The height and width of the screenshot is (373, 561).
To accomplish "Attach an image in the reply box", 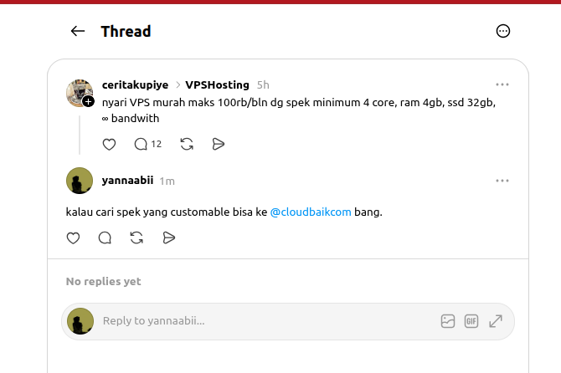I will coord(448,321).
